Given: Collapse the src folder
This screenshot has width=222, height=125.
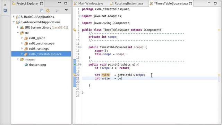Looking at the screenshot, I should 18,33.
